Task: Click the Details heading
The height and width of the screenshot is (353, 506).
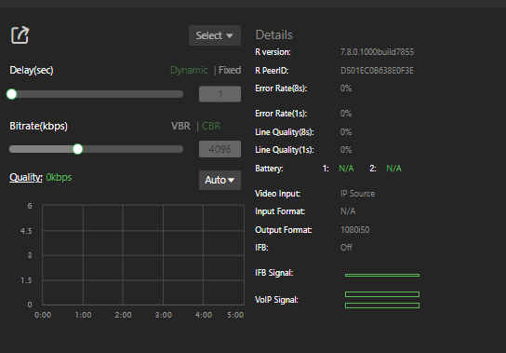Action: click(x=274, y=34)
